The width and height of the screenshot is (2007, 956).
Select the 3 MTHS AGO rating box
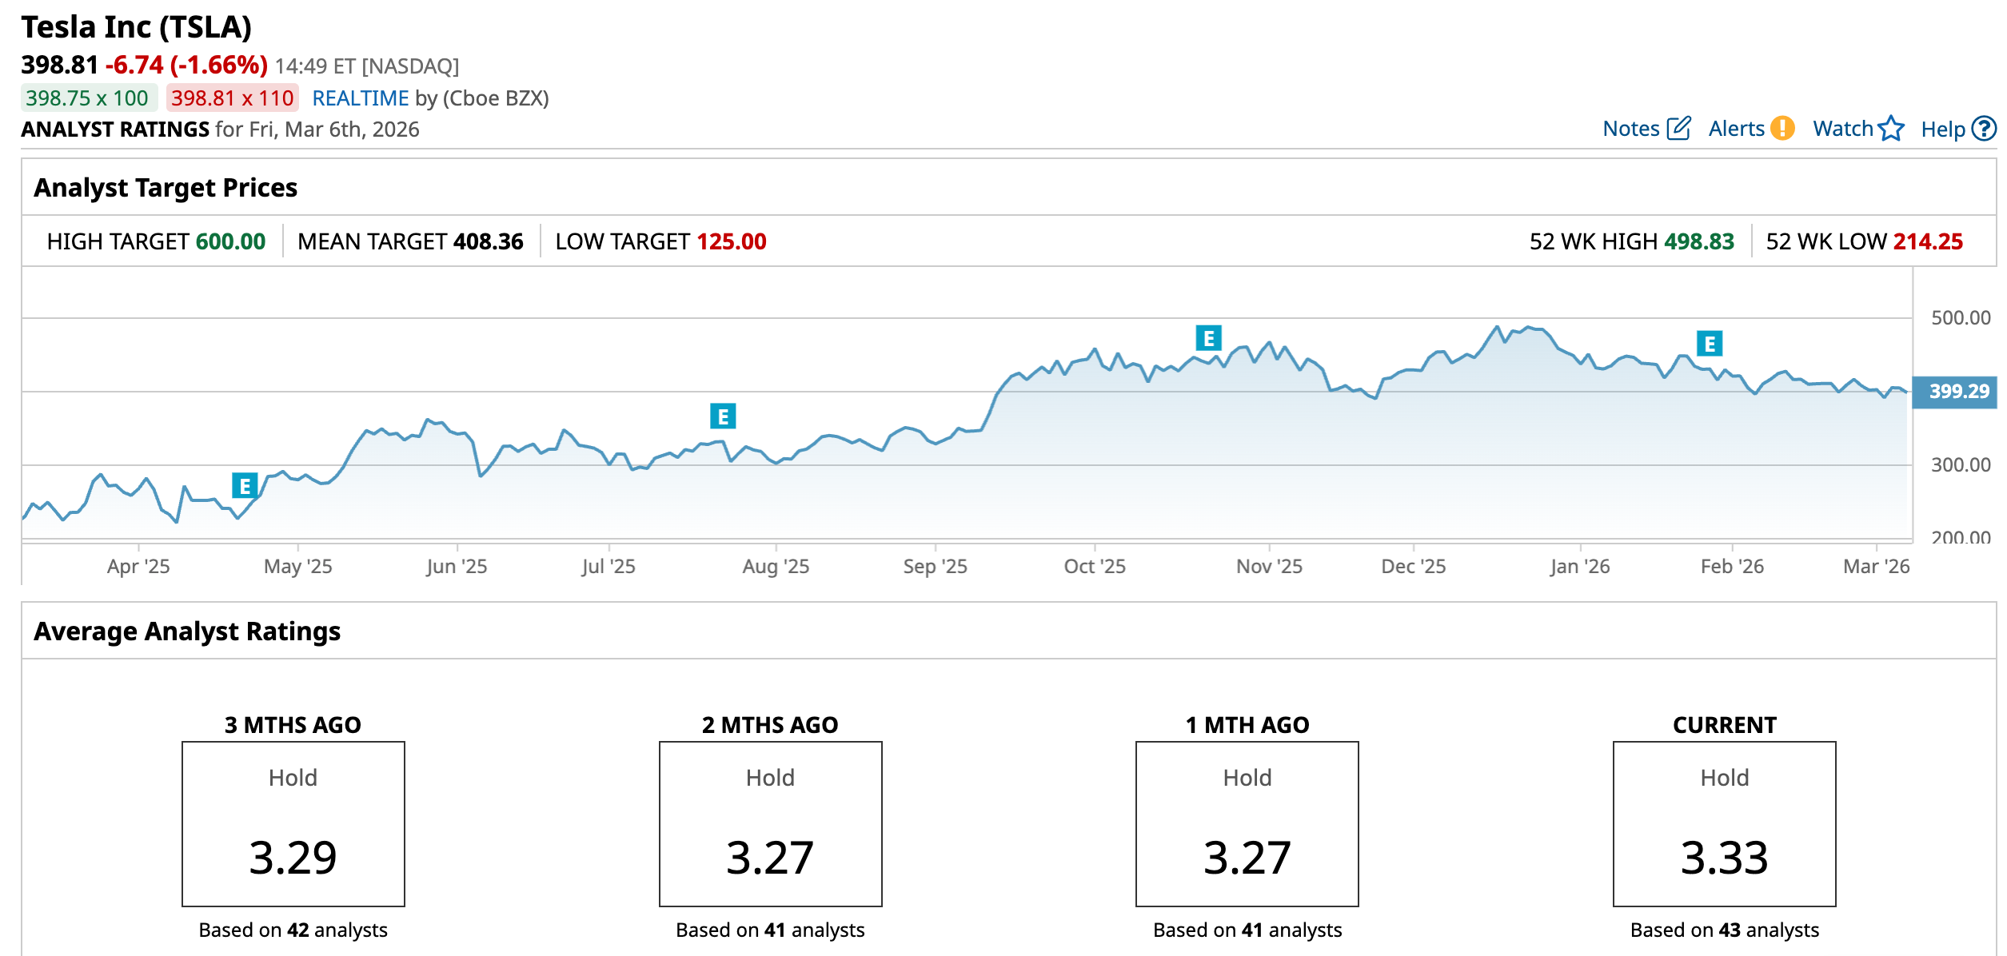(x=293, y=823)
